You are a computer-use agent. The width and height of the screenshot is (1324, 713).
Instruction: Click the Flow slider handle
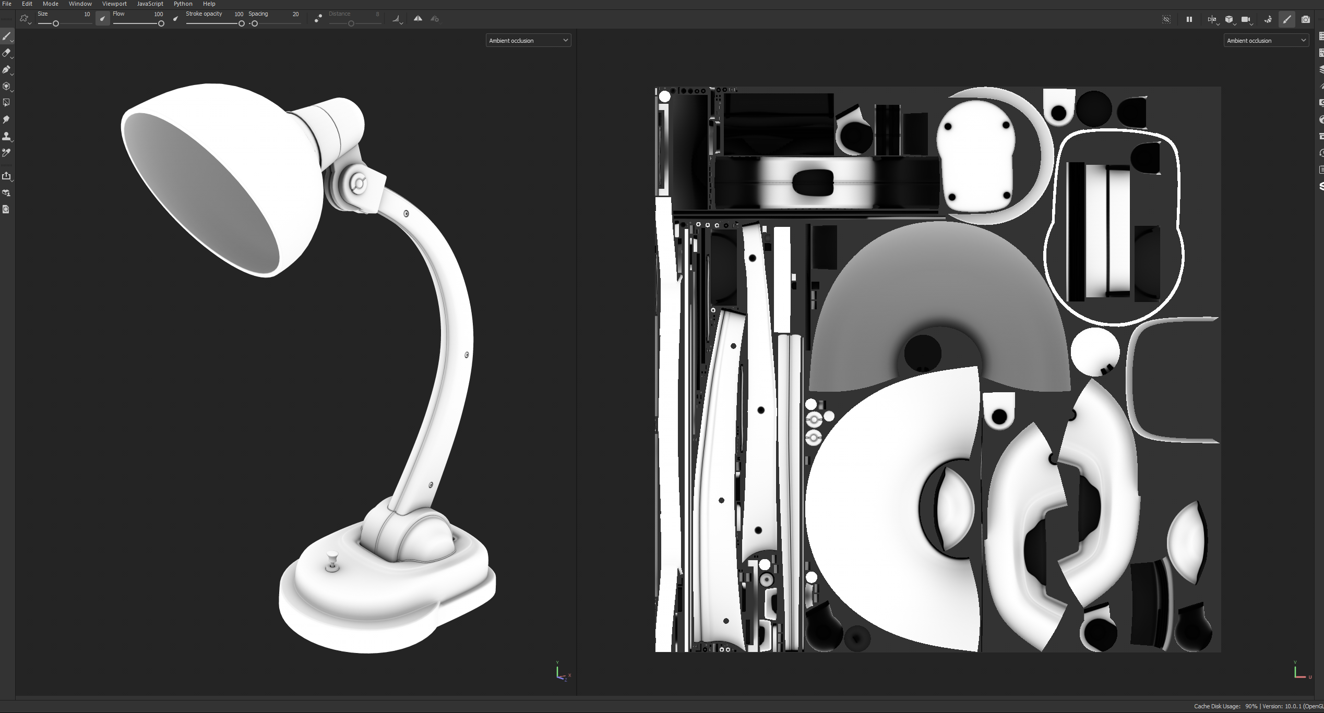(161, 23)
